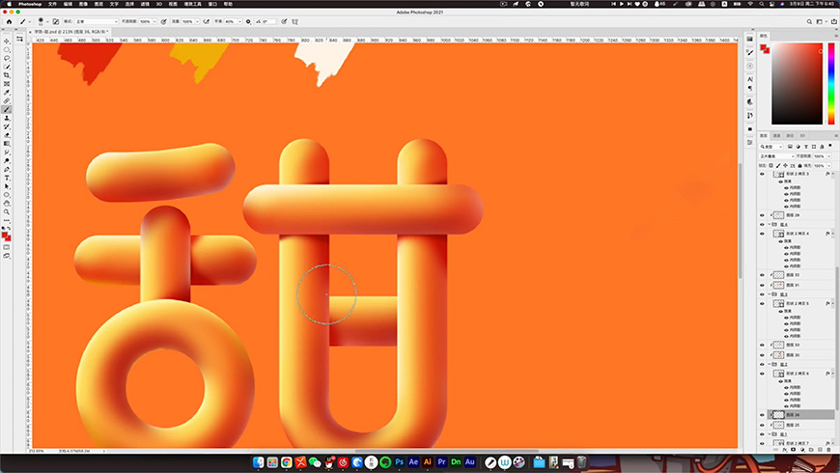Click the hue slider strip
The width and height of the screenshot is (840, 473).
[x=831, y=84]
